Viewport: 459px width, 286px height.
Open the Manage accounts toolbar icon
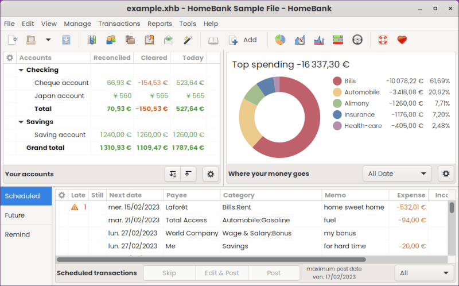click(92, 40)
